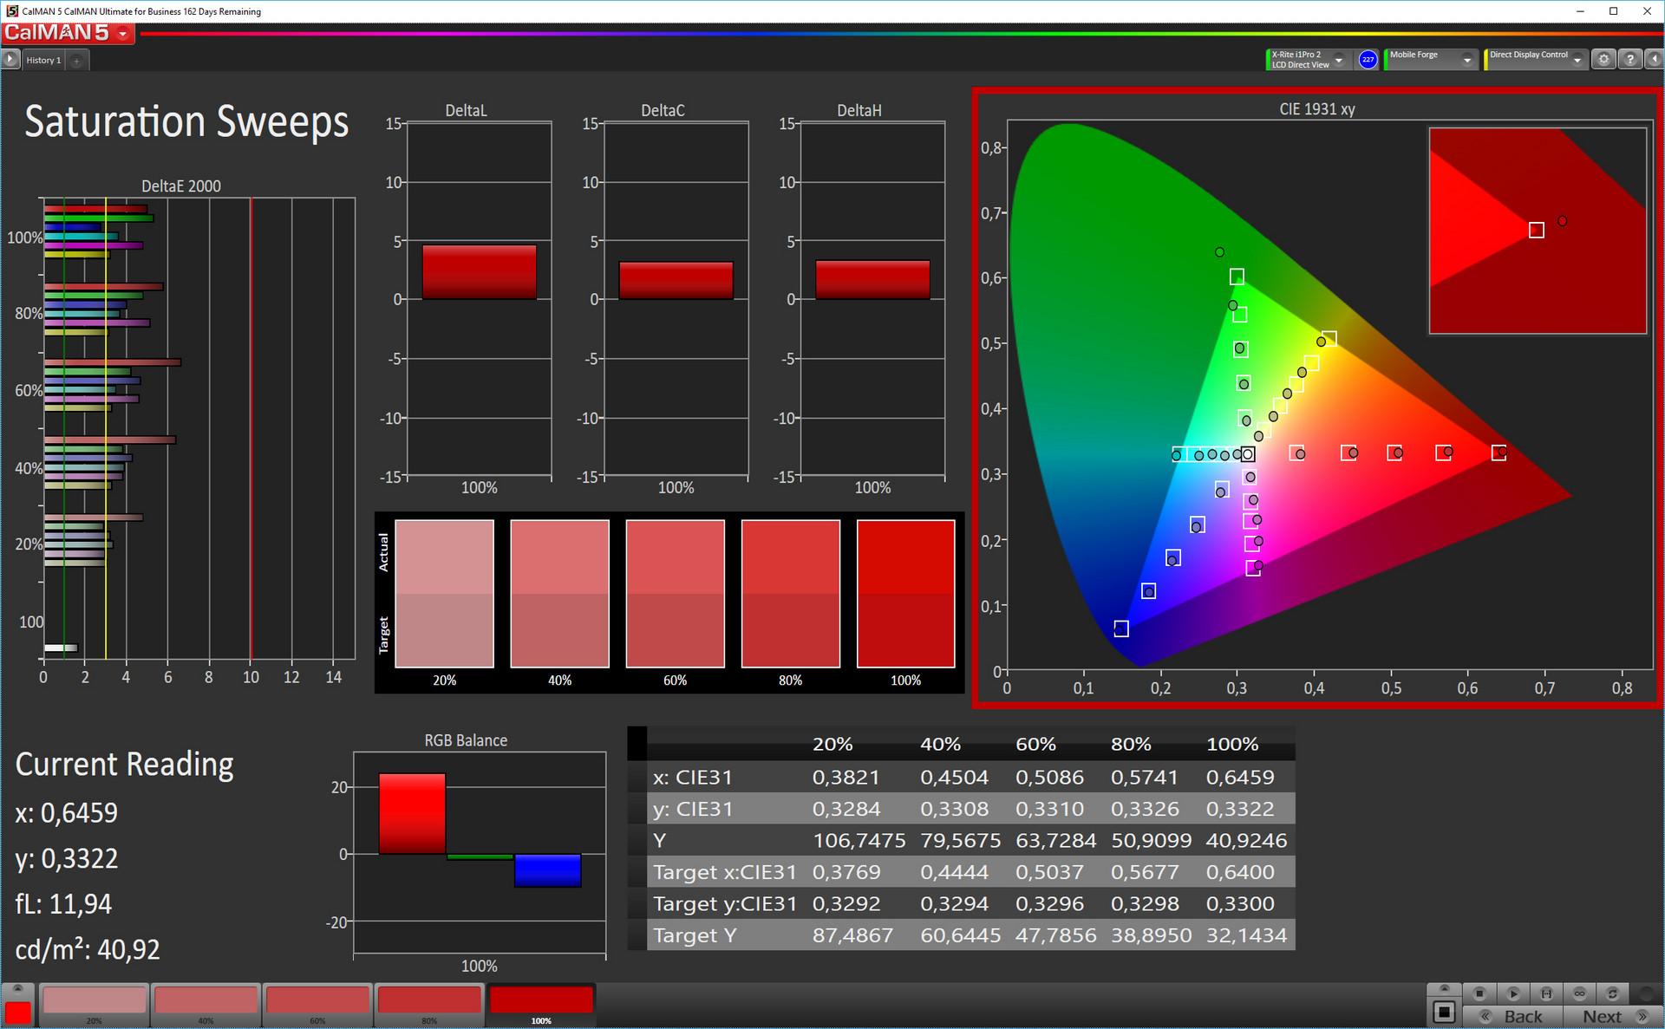The image size is (1665, 1029).
Task: Select the 100% saturation swatch in bottom strip
Action: click(x=541, y=1004)
